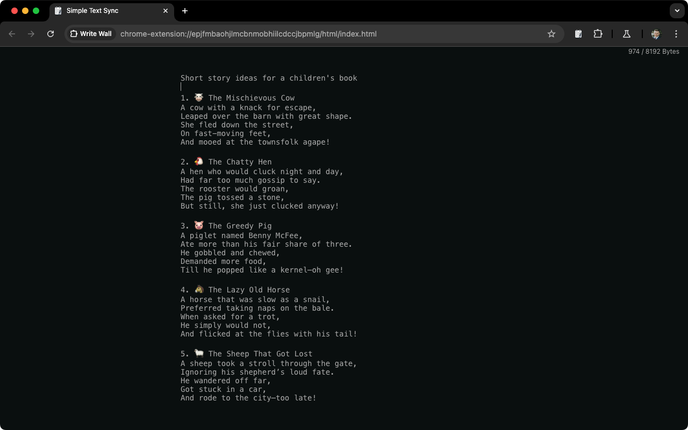
Task: Click the yellow minimize traffic light
Action: (x=25, y=10)
